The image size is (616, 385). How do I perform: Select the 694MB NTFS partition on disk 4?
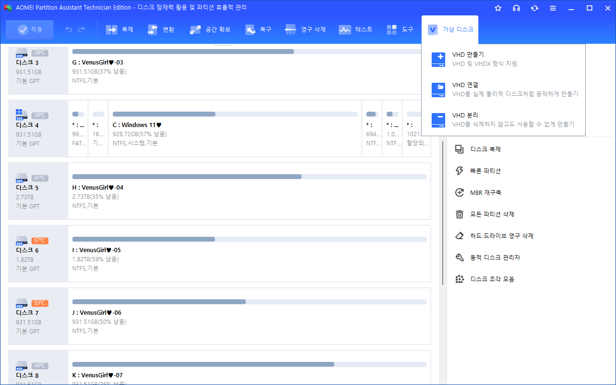372,128
